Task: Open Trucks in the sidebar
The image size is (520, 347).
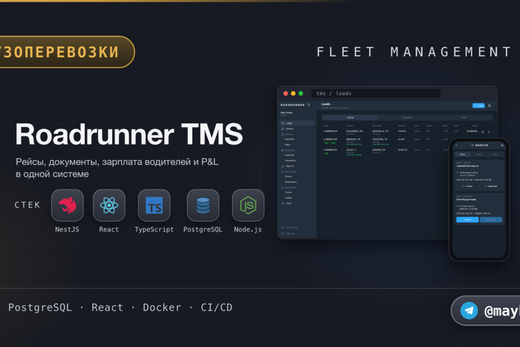Action: point(288,193)
